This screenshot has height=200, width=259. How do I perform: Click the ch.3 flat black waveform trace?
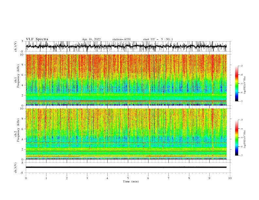126,167
